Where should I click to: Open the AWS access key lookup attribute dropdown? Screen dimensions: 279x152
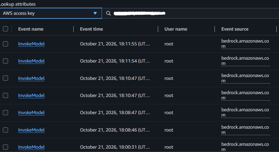point(51,13)
